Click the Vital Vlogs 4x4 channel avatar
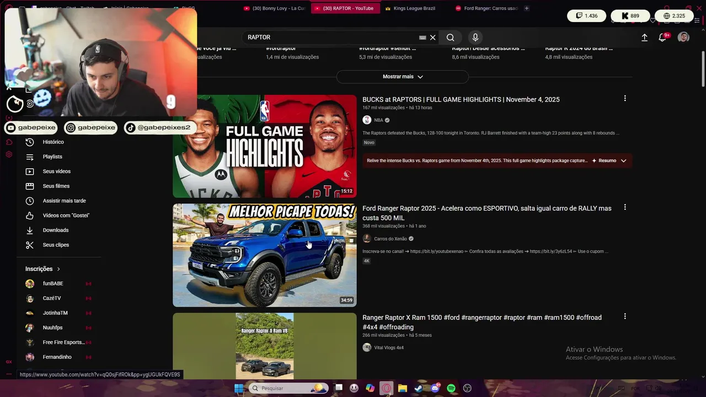 click(x=367, y=347)
